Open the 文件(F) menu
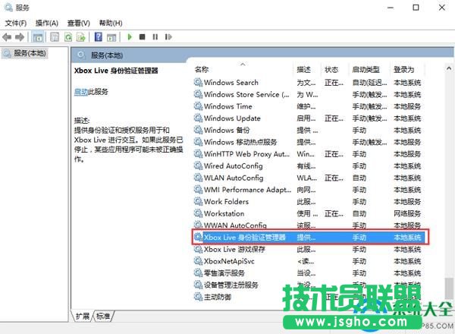Image resolution: width=455 pixels, height=334 pixels. pos(15,23)
